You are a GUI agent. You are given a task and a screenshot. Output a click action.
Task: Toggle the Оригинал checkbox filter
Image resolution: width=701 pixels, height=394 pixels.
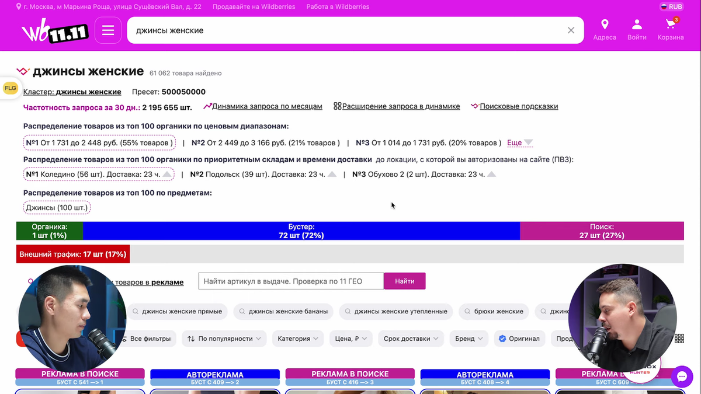[519, 339]
